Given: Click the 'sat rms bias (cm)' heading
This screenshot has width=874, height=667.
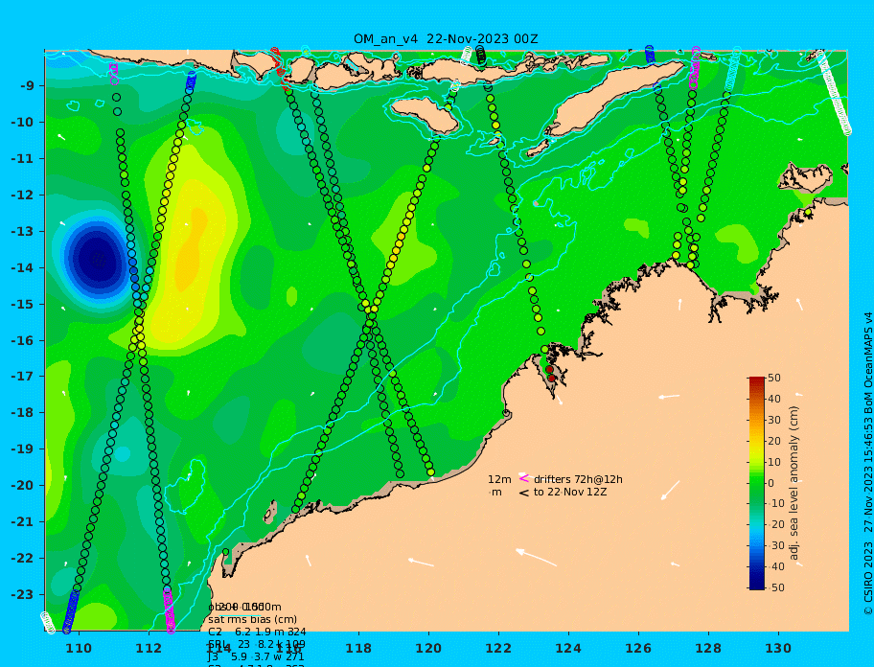Looking at the screenshot, I should point(252,619).
